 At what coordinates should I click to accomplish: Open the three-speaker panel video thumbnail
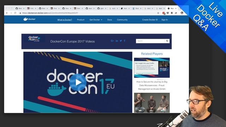[152, 103]
